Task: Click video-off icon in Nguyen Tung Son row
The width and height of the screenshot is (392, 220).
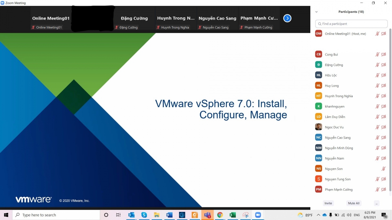Action: click(x=384, y=179)
